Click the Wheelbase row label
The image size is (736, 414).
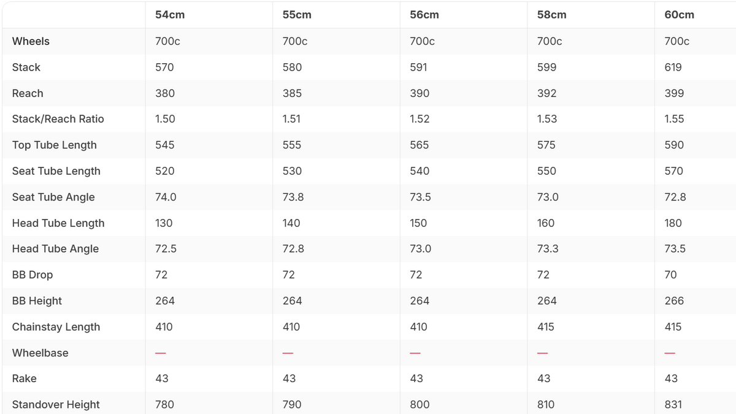pyautogui.click(x=40, y=353)
